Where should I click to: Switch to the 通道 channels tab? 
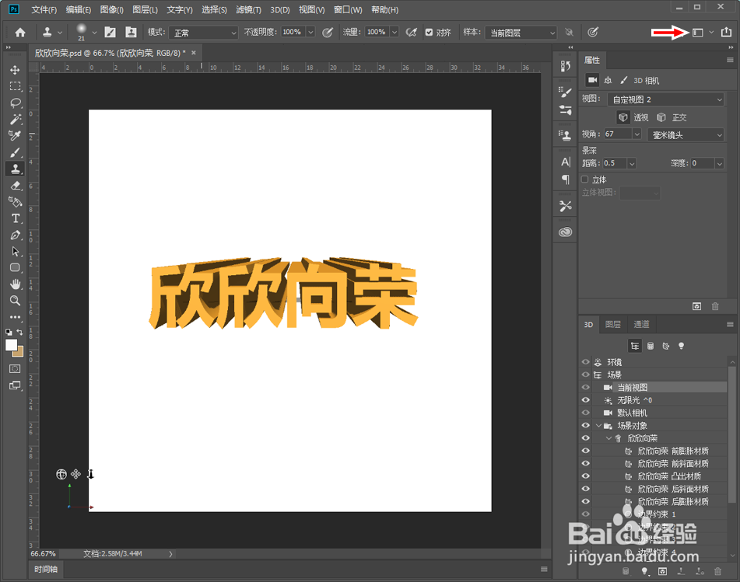pos(641,324)
